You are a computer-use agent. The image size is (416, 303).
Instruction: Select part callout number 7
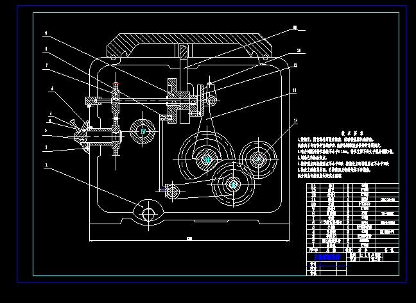[46, 65]
